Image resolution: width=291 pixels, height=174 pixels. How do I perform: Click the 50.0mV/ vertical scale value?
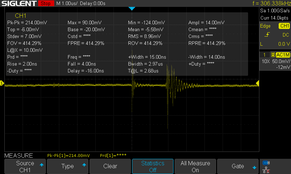click(x=281, y=61)
